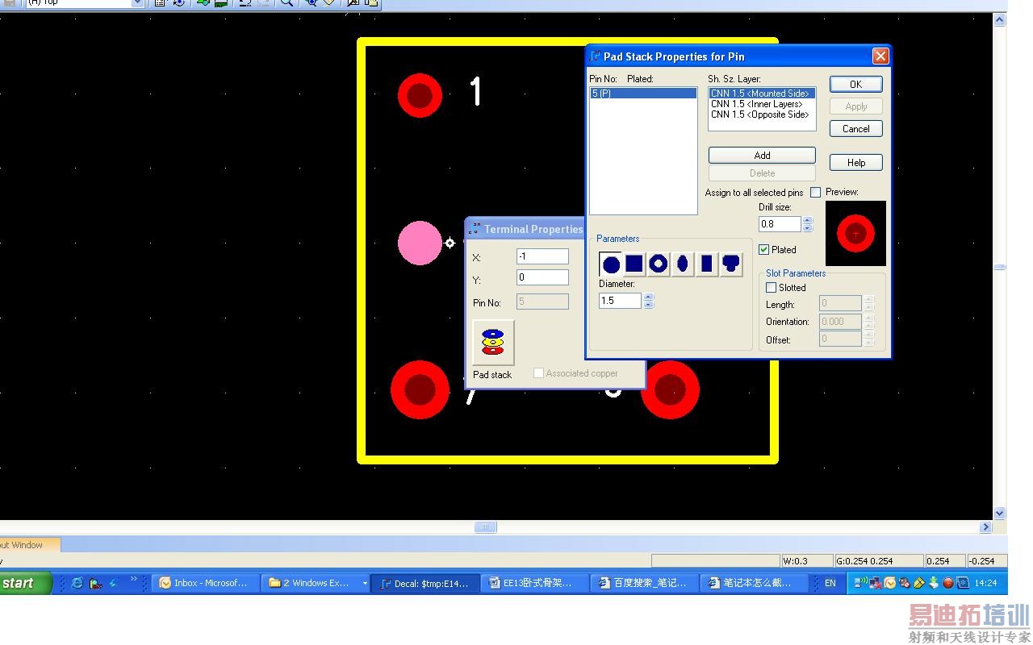Click the vertical scrollbar thumb
The image size is (1033, 645).
[1000, 266]
